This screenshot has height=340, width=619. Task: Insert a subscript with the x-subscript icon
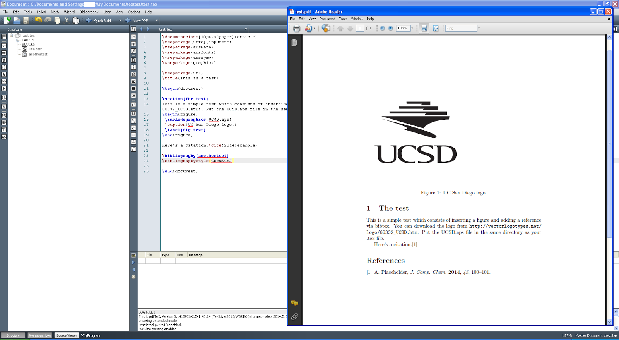(x=133, y=120)
